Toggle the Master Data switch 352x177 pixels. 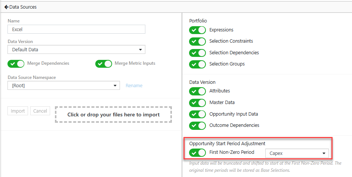coord(197,103)
